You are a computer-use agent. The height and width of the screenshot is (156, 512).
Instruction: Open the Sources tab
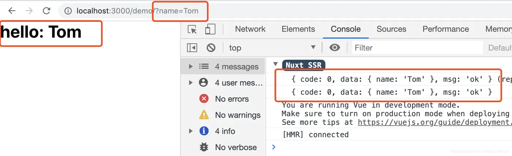tap(391, 29)
